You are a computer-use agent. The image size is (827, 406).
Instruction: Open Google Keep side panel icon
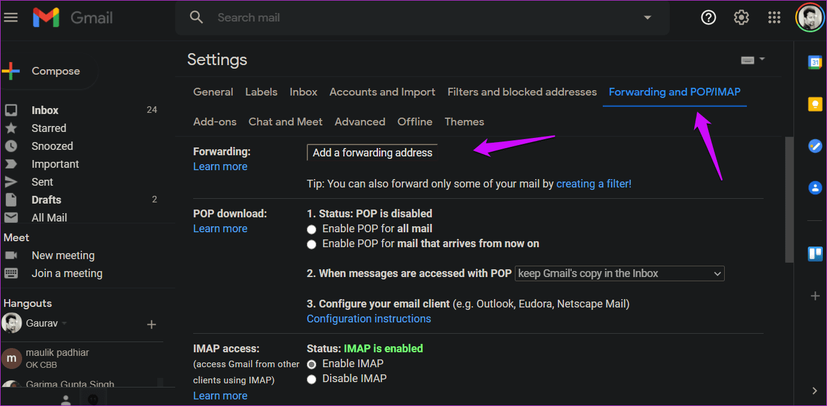click(815, 104)
